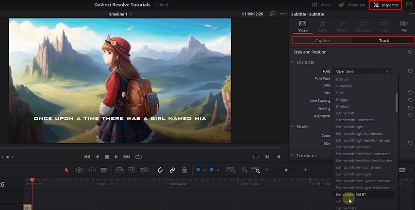This screenshot has height=210, width=415.
Task: Toggle the DIM audio button
Action: tap(402, 170)
